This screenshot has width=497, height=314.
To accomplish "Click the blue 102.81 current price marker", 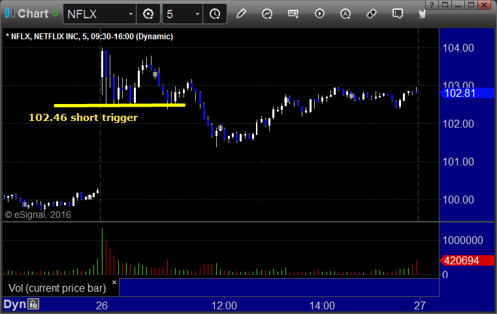I will [x=467, y=93].
